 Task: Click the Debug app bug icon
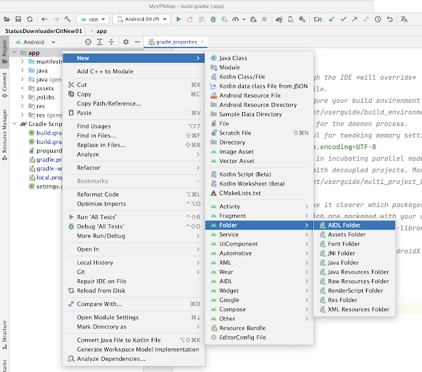[213, 19]
